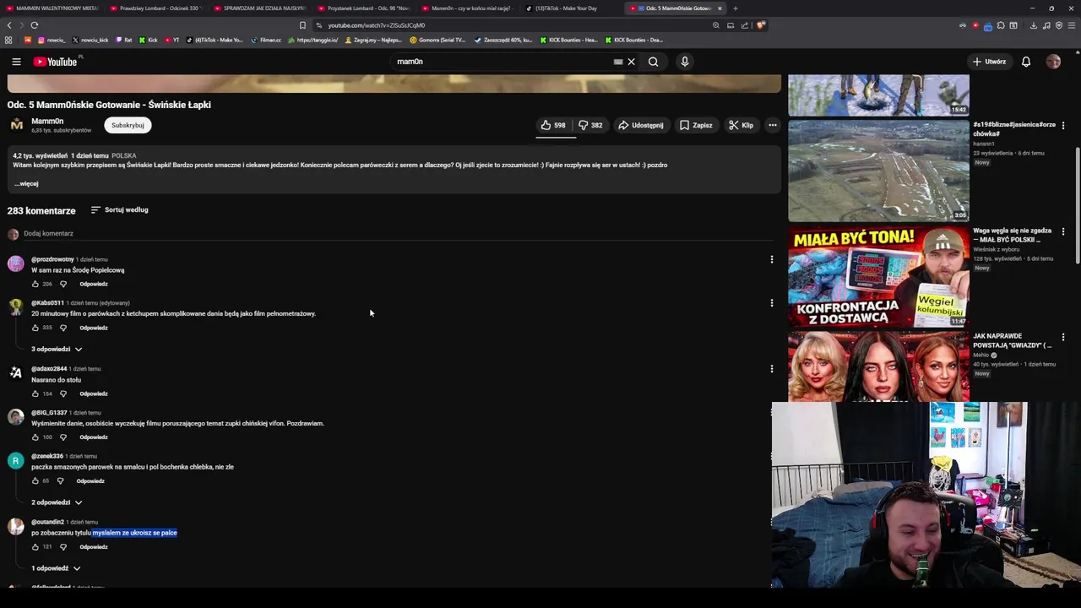The width and height of the screenshot is (1081, 608).
Task: Open the bookmarks apps grid icon
Action: click(x=8, y=40)
